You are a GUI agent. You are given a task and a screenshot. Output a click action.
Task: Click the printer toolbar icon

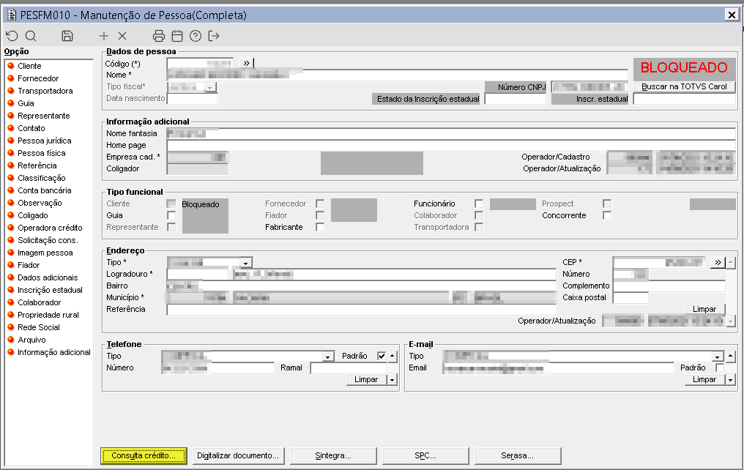click(159, 36)
